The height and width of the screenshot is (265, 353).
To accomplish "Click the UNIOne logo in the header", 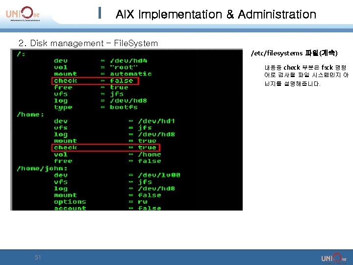I will 23,14.
